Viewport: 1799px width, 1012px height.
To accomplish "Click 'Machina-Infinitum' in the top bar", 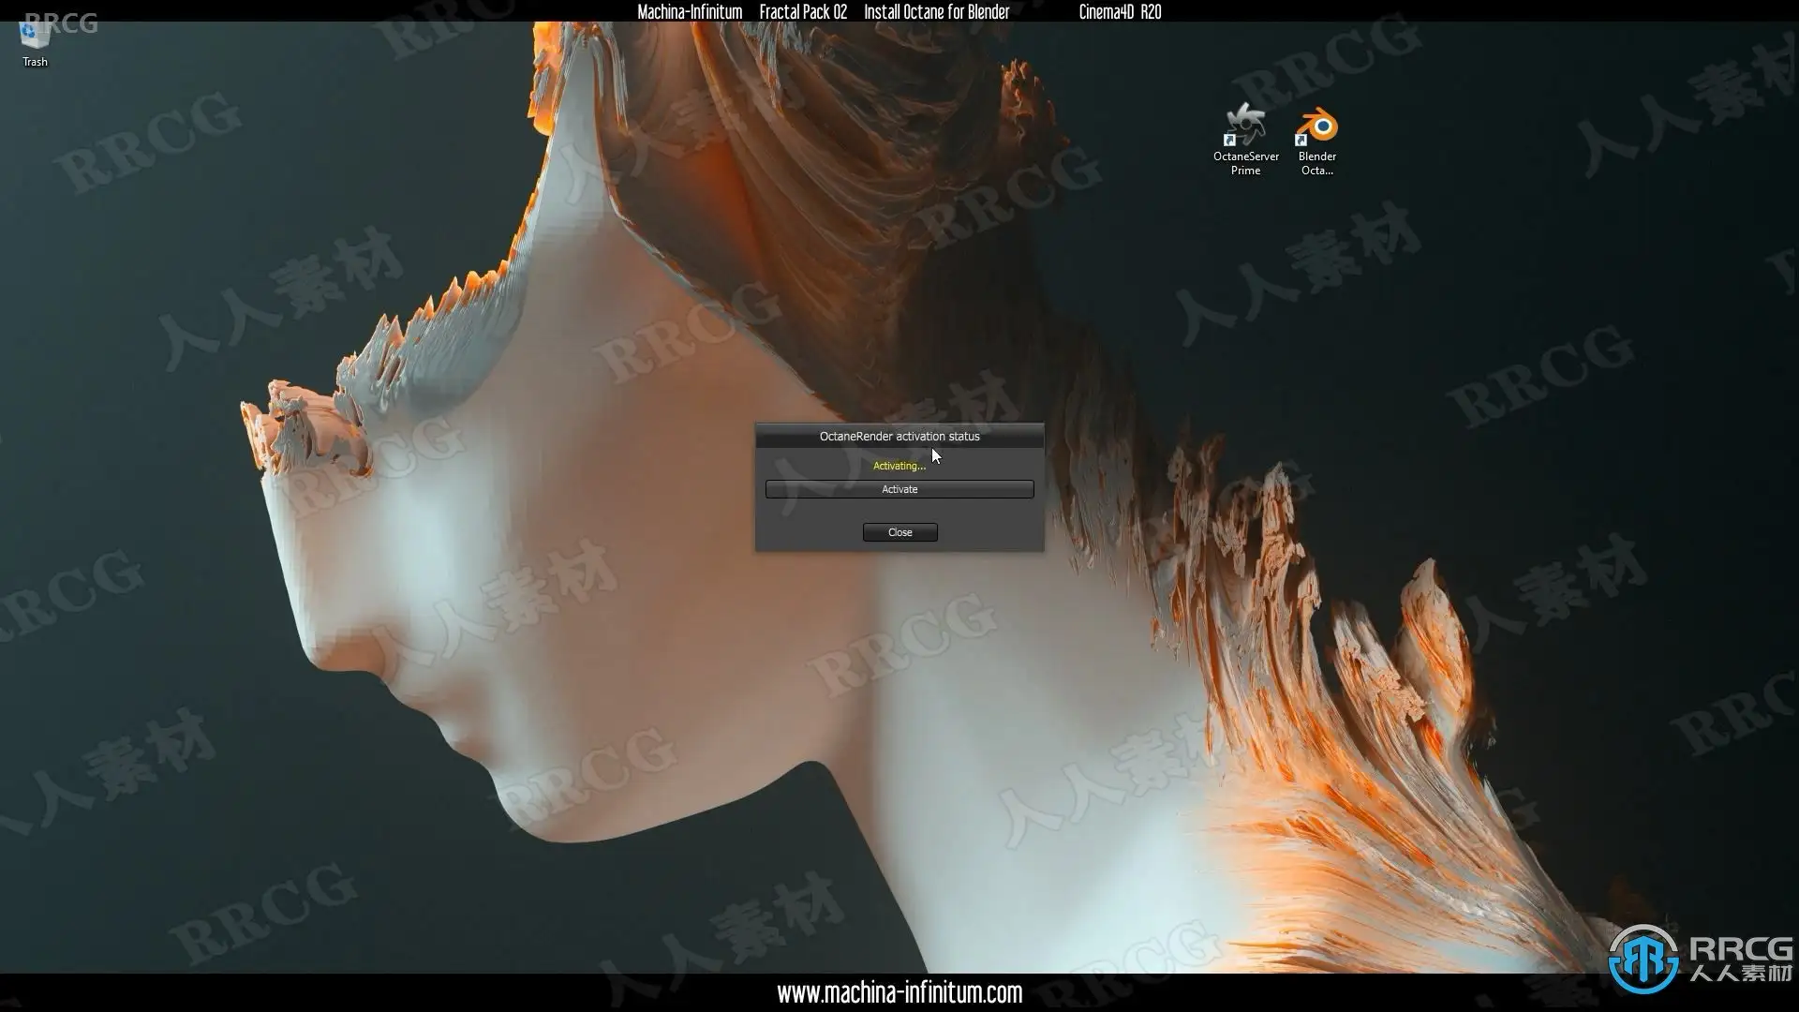I will 690,12.
